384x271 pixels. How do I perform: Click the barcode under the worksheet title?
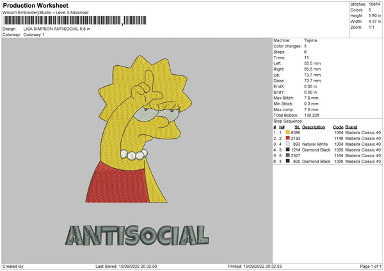point(74,20)
